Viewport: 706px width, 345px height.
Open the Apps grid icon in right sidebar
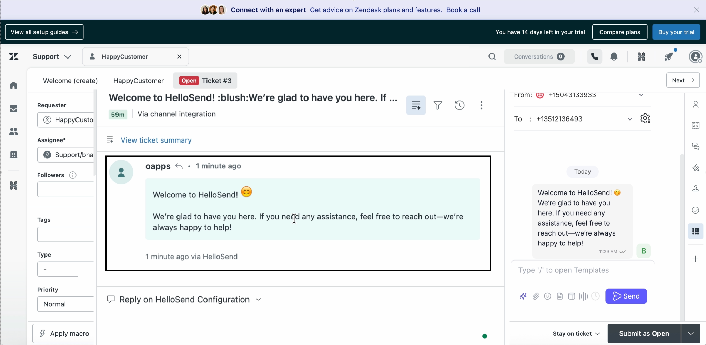pos(696,231)
